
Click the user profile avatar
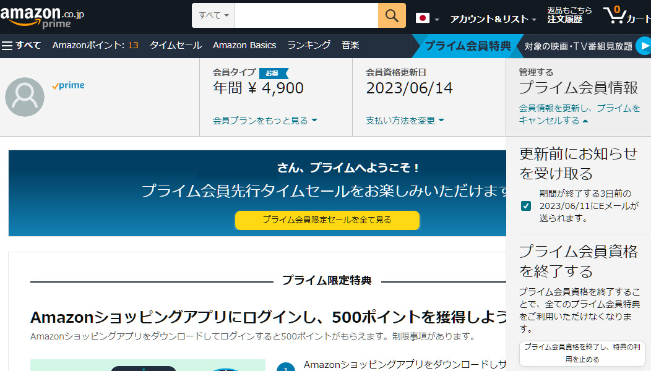click(x=25, y=97)
